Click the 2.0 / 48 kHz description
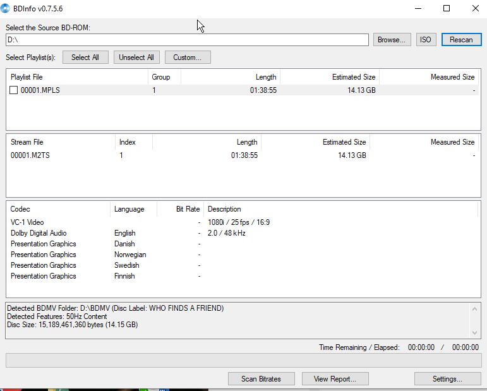The image size is (487, 391). [227, 233]
